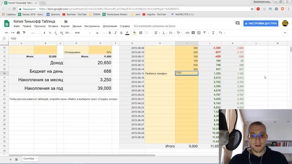Insert link using chain icon
292x164 pixels.
pyautogui.click(x=188, y=33)
